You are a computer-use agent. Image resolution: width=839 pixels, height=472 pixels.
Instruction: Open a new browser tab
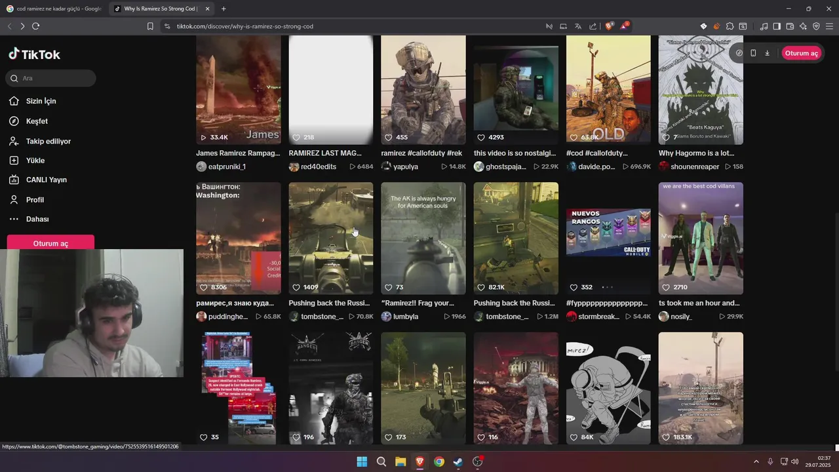[224, 9]
